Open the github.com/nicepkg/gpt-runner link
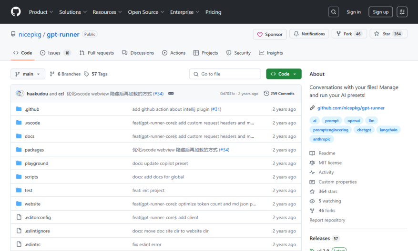The height and width of the screenshot is (251, 418). [x=351, y=108]
